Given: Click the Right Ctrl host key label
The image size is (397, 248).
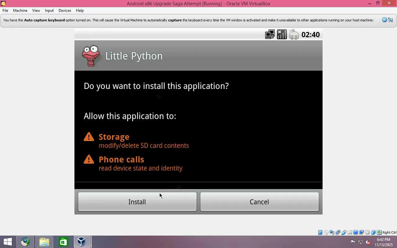Looking at the screenshot, I should [x=389, y=232].
